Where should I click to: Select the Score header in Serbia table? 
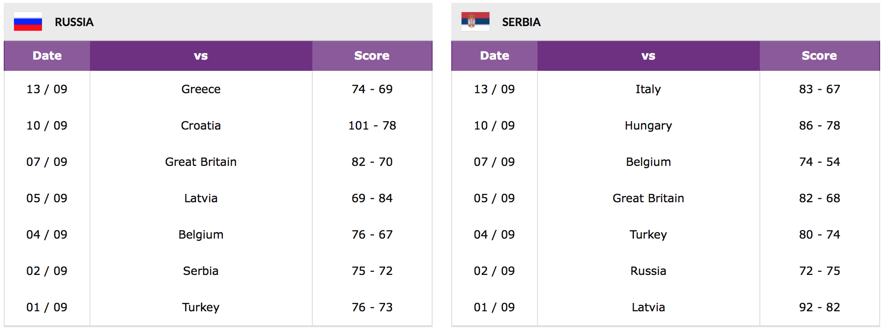click(x=820, y=56)
